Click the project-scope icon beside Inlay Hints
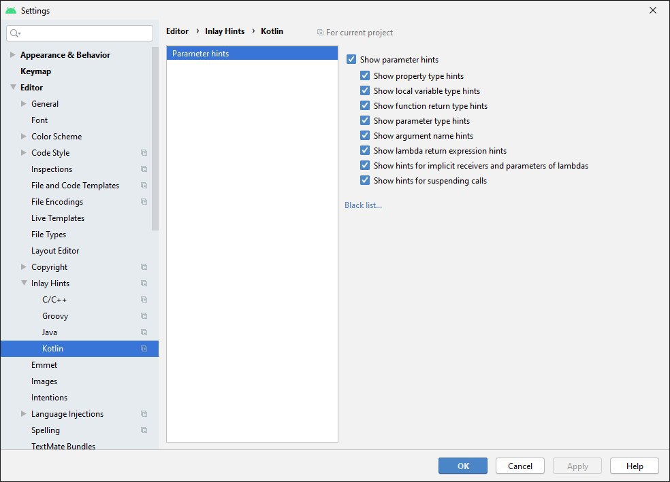Viewport: 670px width, 482px height. 144,283
